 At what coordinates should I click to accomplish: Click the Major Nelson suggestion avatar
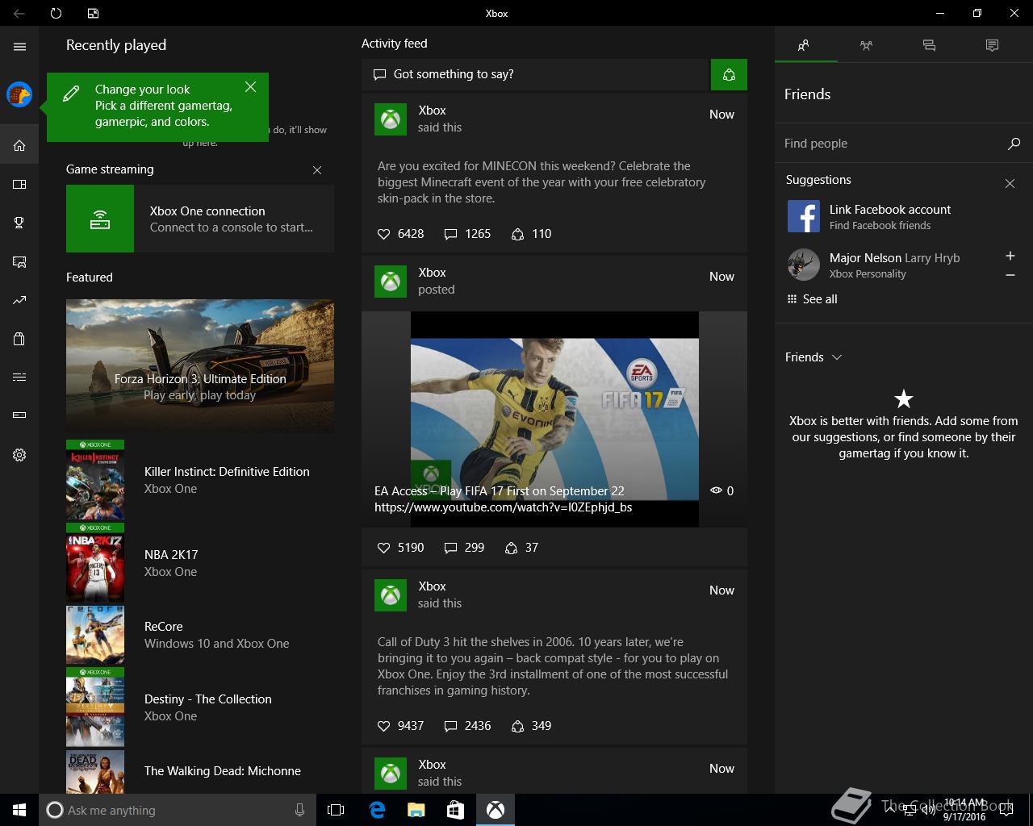803,265
